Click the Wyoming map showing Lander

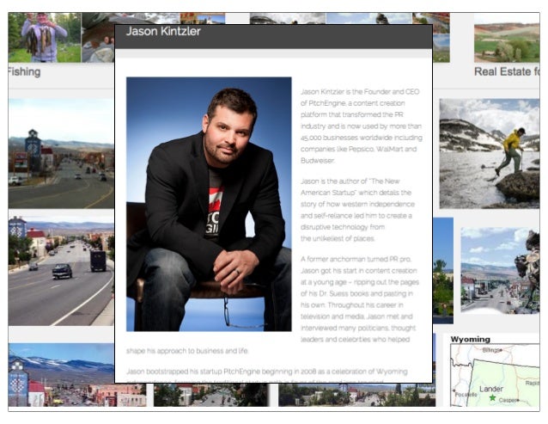(495, 375)
